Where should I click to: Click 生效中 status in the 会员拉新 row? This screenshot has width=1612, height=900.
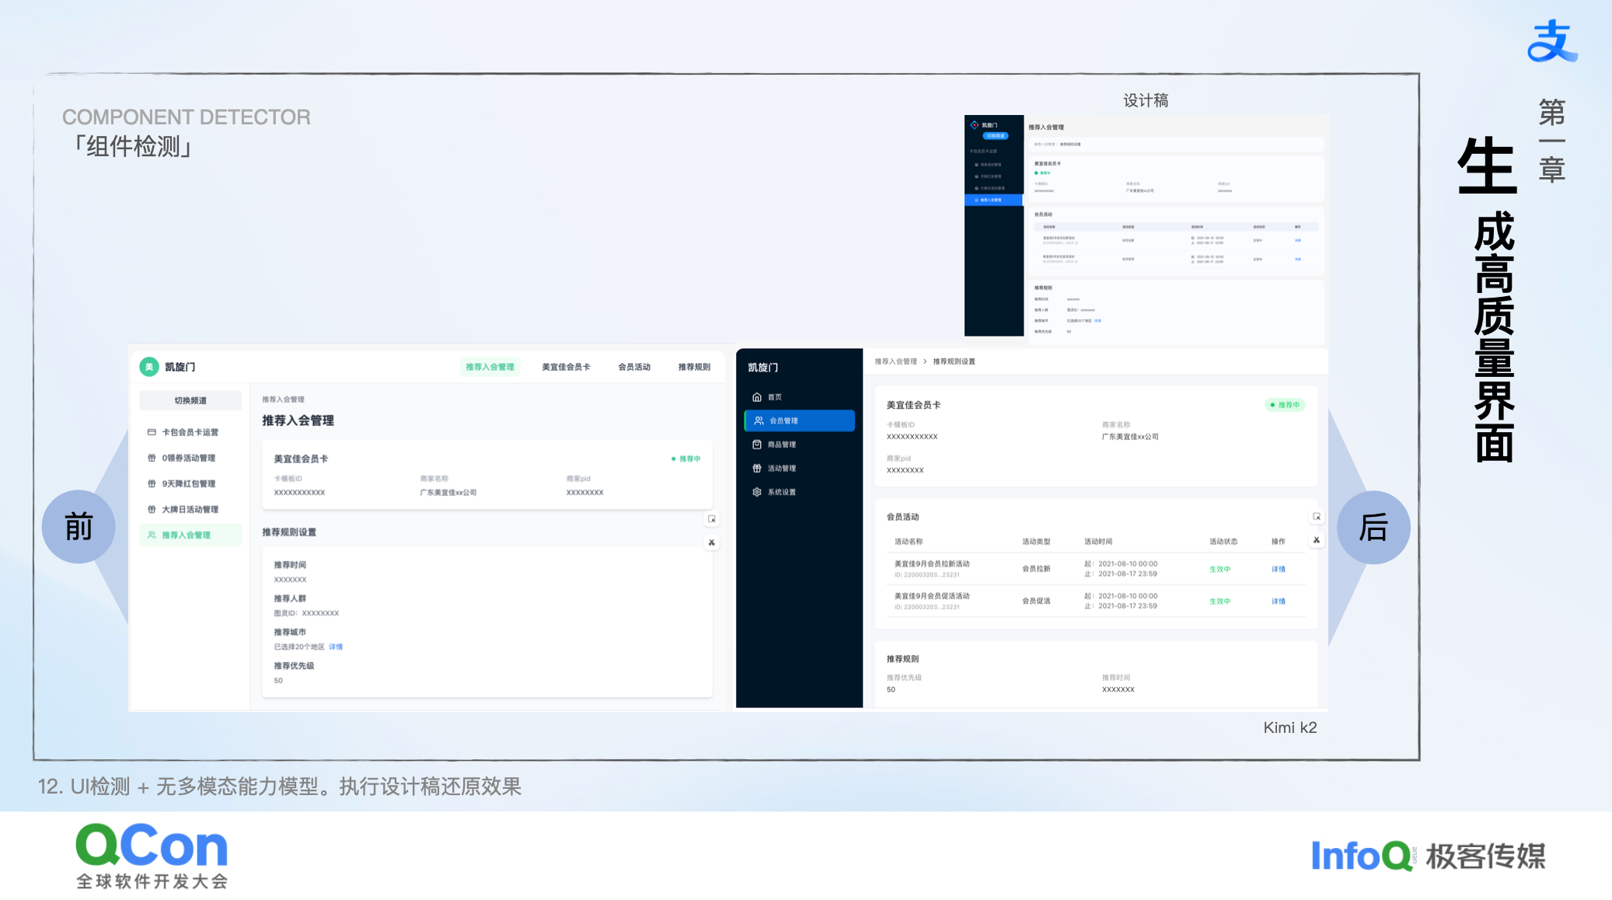coord(1220,569)
